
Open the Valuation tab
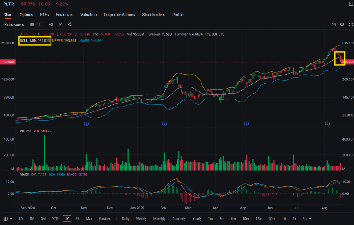click(x=89, y=15)
